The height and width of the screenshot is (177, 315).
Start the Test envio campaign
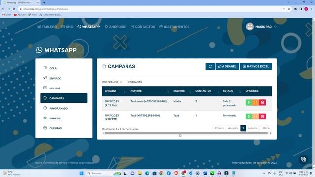tap(249, 102)
